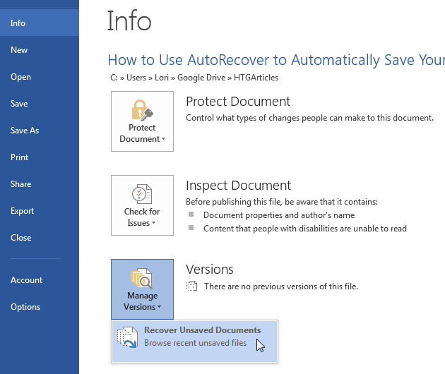Open the Print page
445x374 pixels.
[19, 157]
